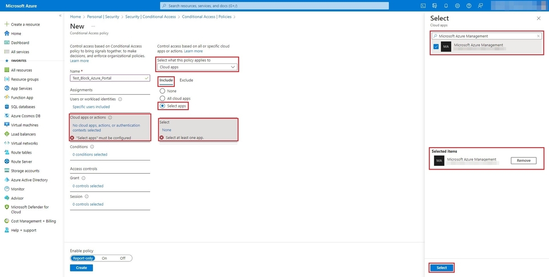Open Cost Management + Billing
This screenshot has height=277, width=549.
(x=33, y=221)
